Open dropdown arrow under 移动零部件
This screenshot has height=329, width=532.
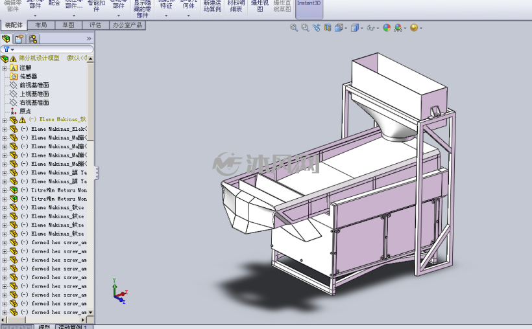tap(119, 16)
